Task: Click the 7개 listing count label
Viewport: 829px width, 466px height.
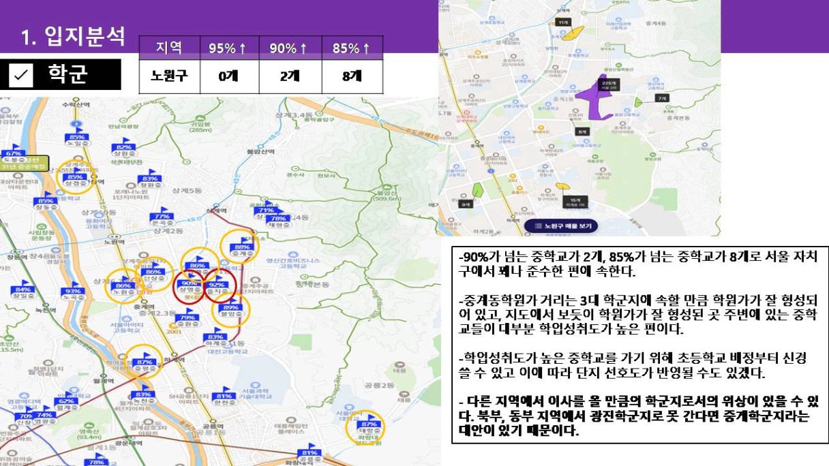Action: pyautogui.click(x=661, y=98)
